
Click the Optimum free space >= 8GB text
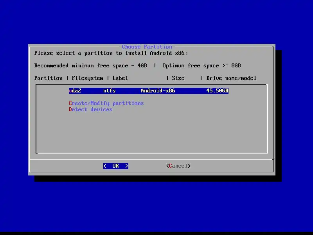click(x=201, y=65)
